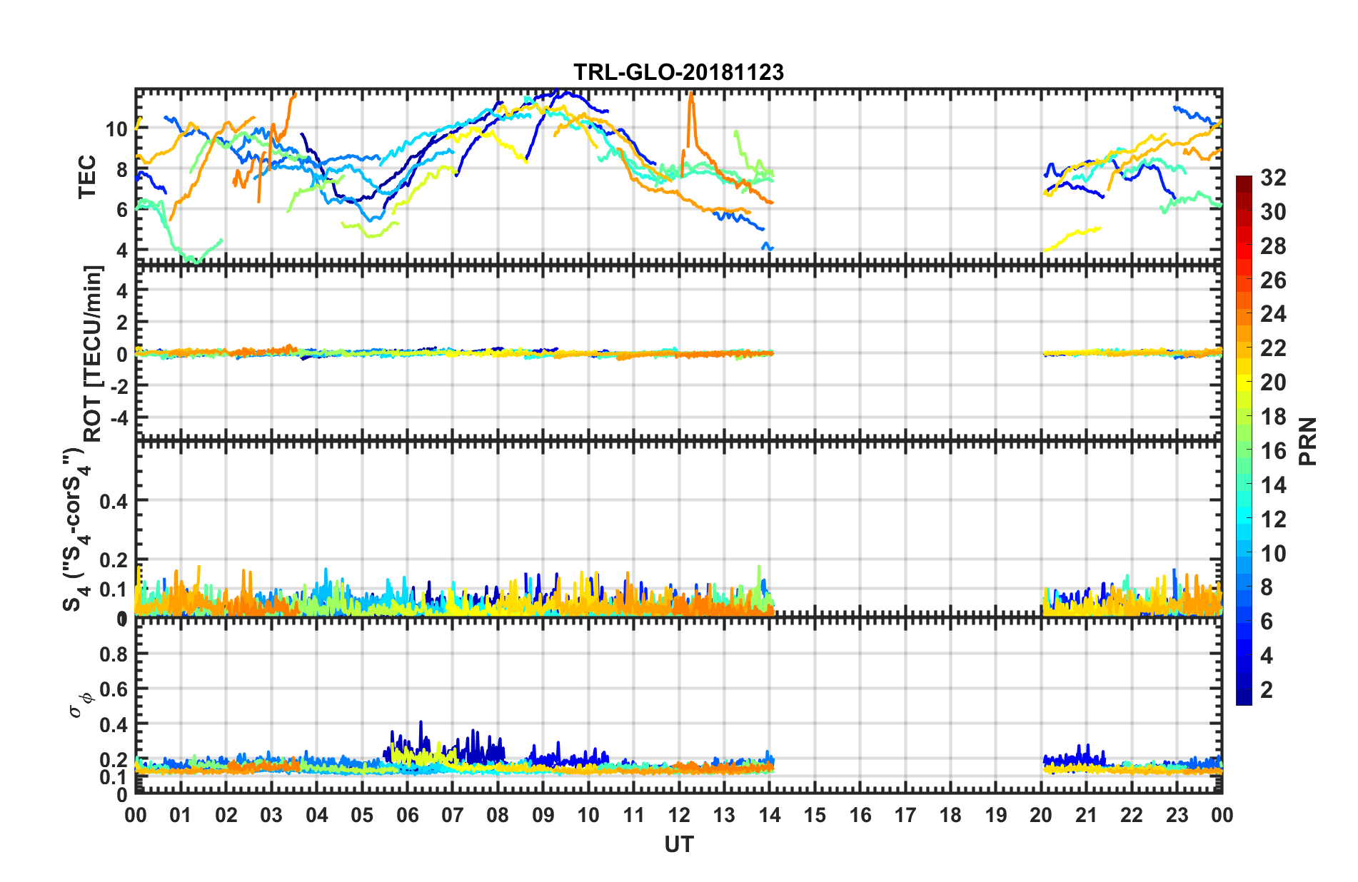Select the "0.6" tick on the sigma-phi axis
The image size is (1358, 882).
pos(114,689)
